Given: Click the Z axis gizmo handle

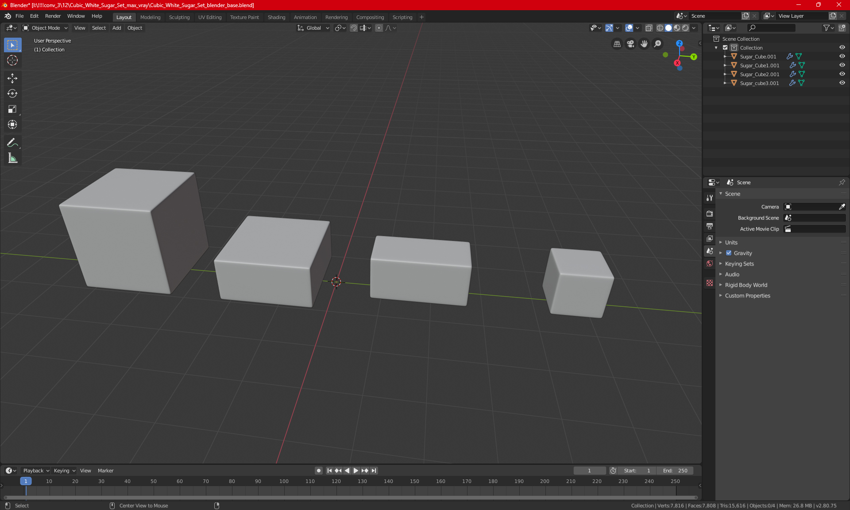Looking at the screenshot, I should tap(680, 43).
